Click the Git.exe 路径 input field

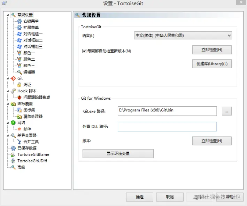167,111
